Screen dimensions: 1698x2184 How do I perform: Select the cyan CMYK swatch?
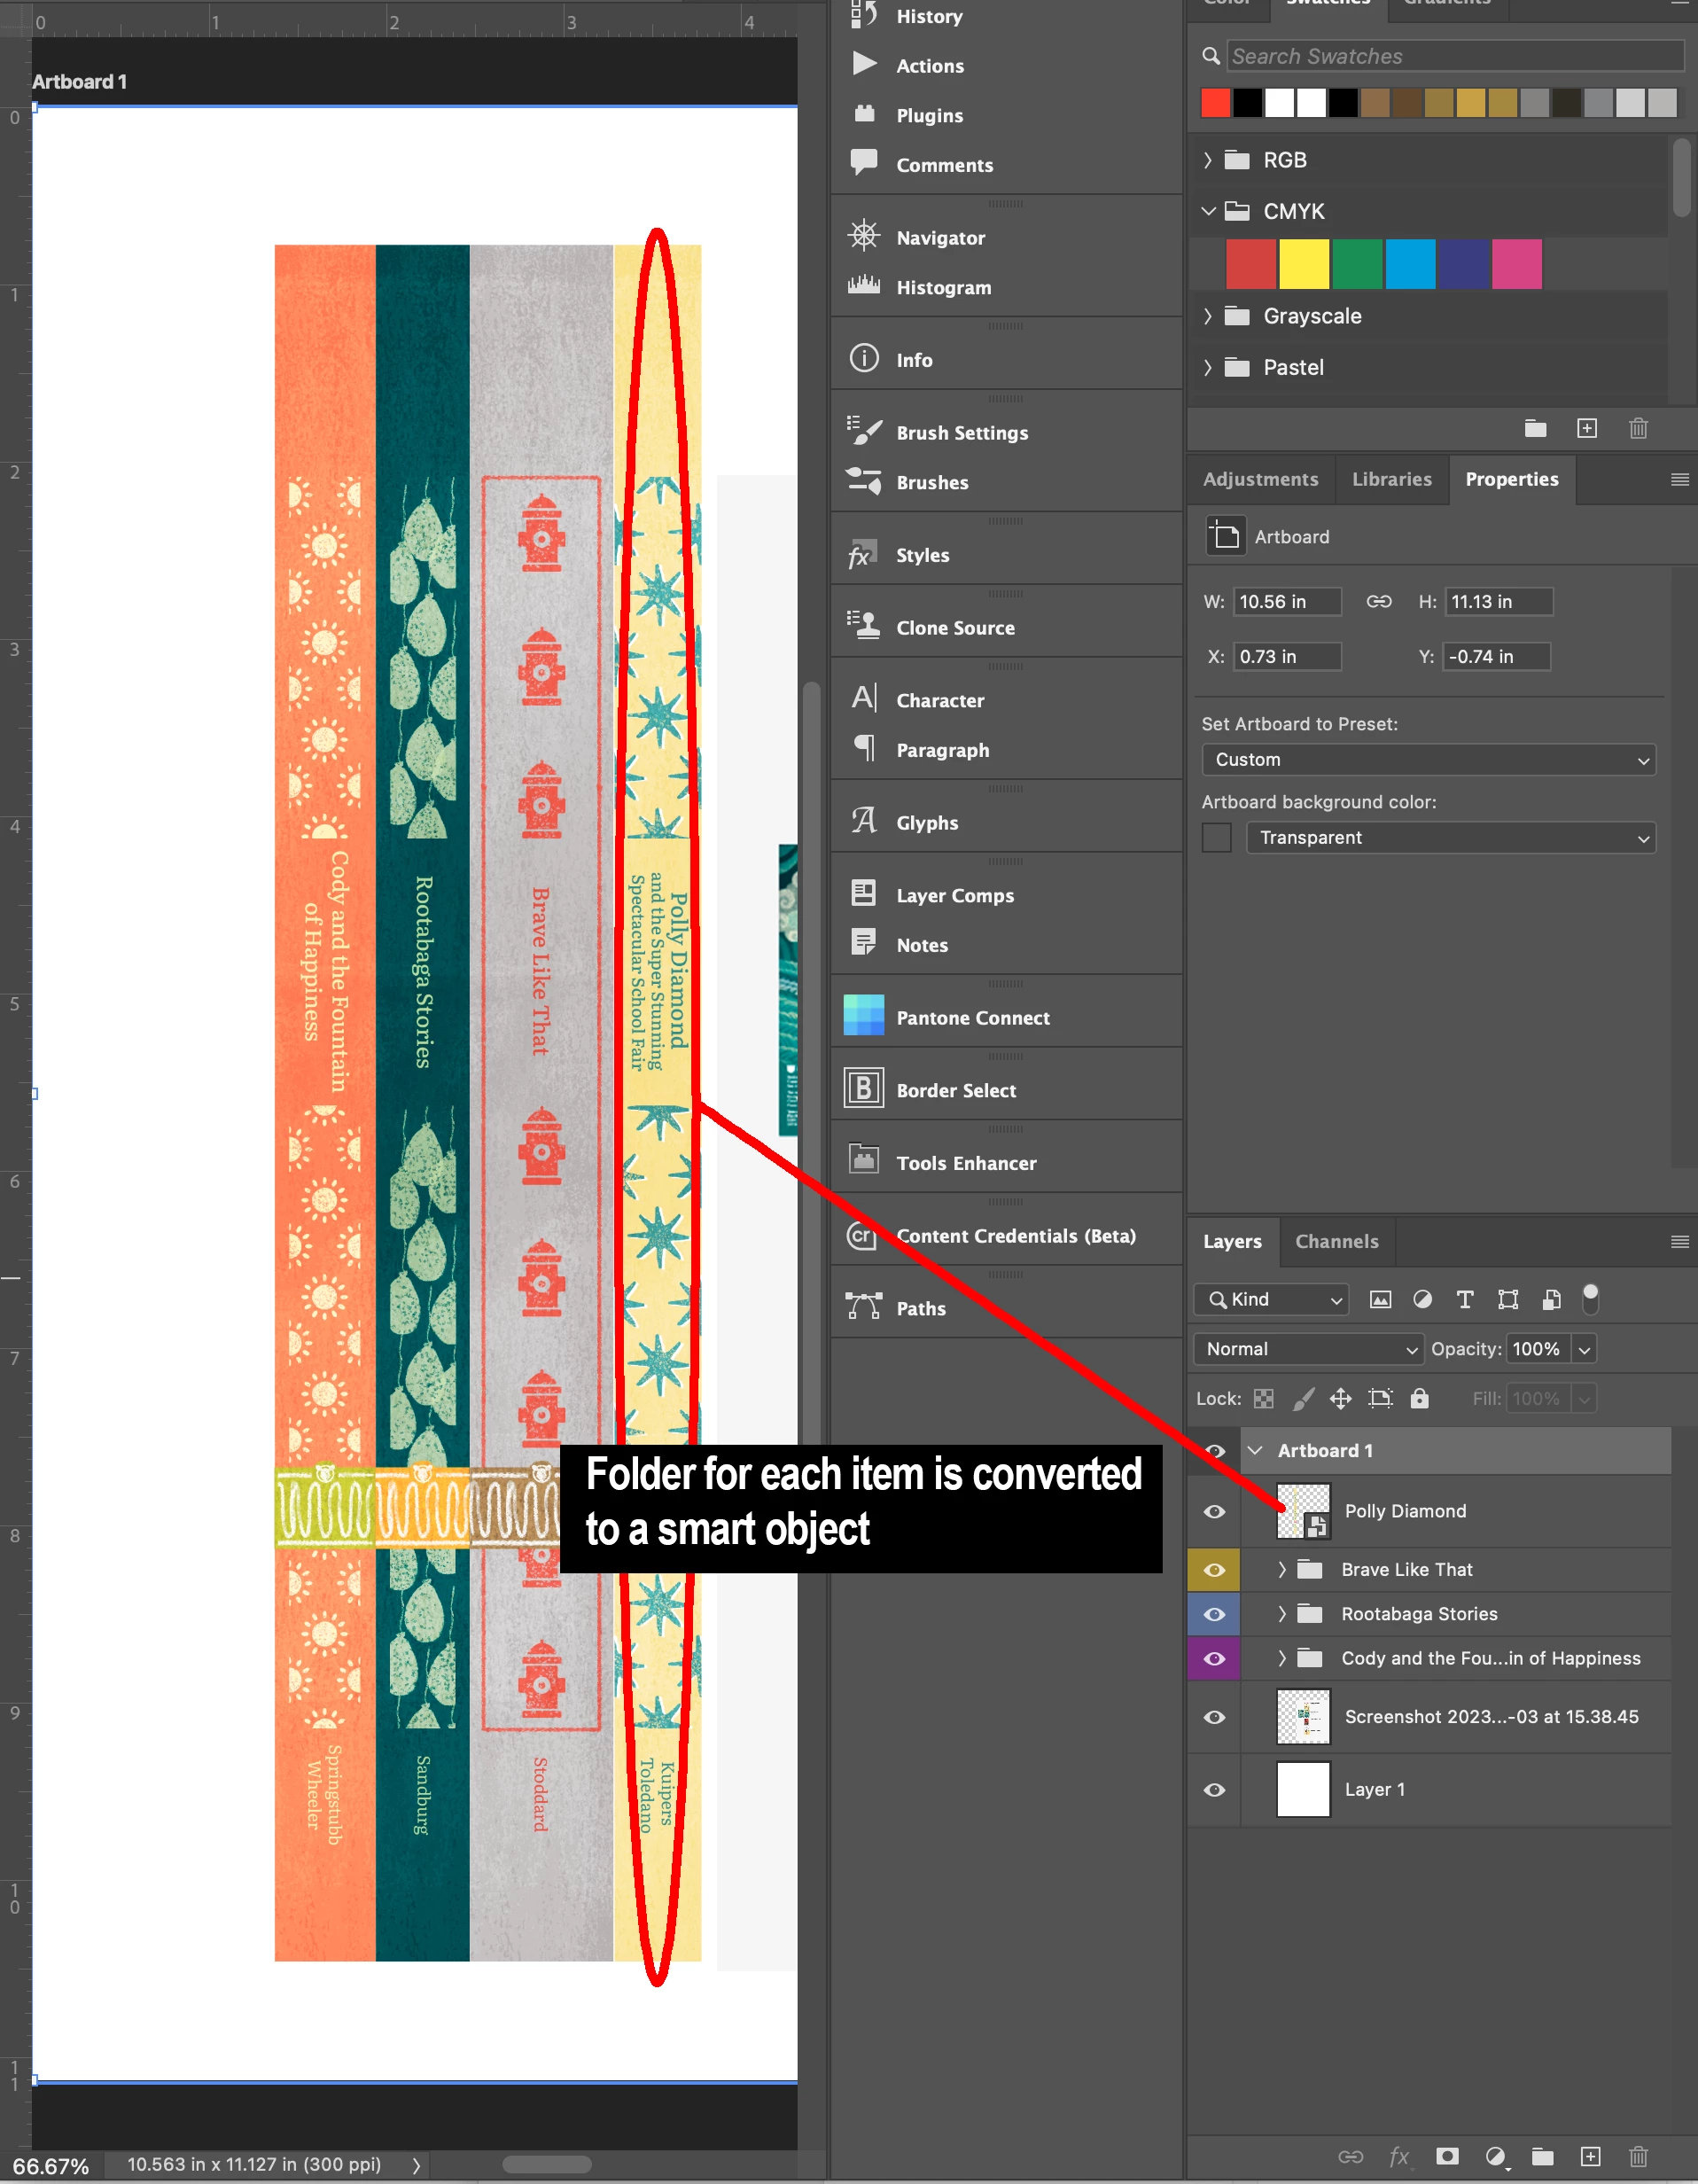tap(1410, 264)
